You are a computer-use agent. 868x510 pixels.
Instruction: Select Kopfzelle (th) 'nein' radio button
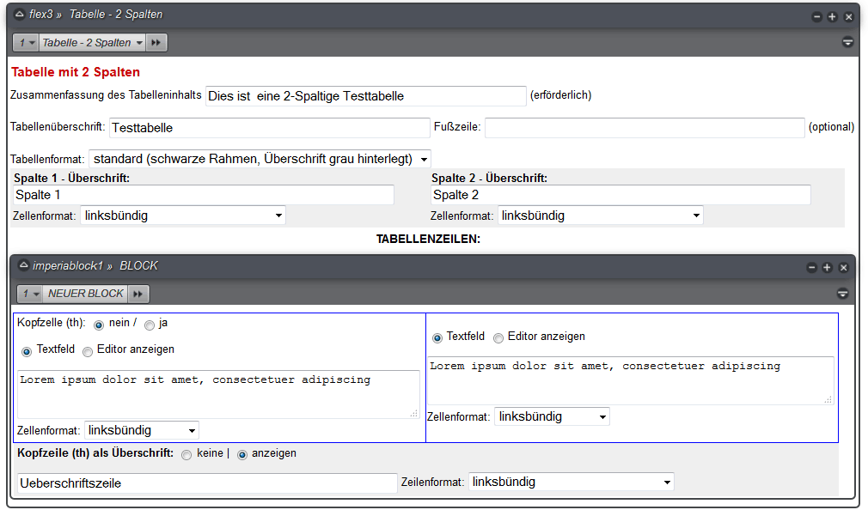(x=99, y=325)
